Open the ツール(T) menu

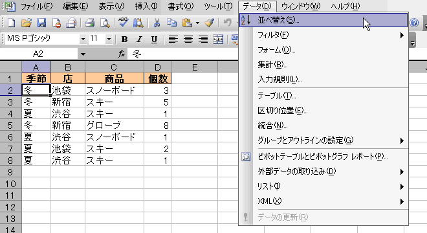tap(218, 6)
